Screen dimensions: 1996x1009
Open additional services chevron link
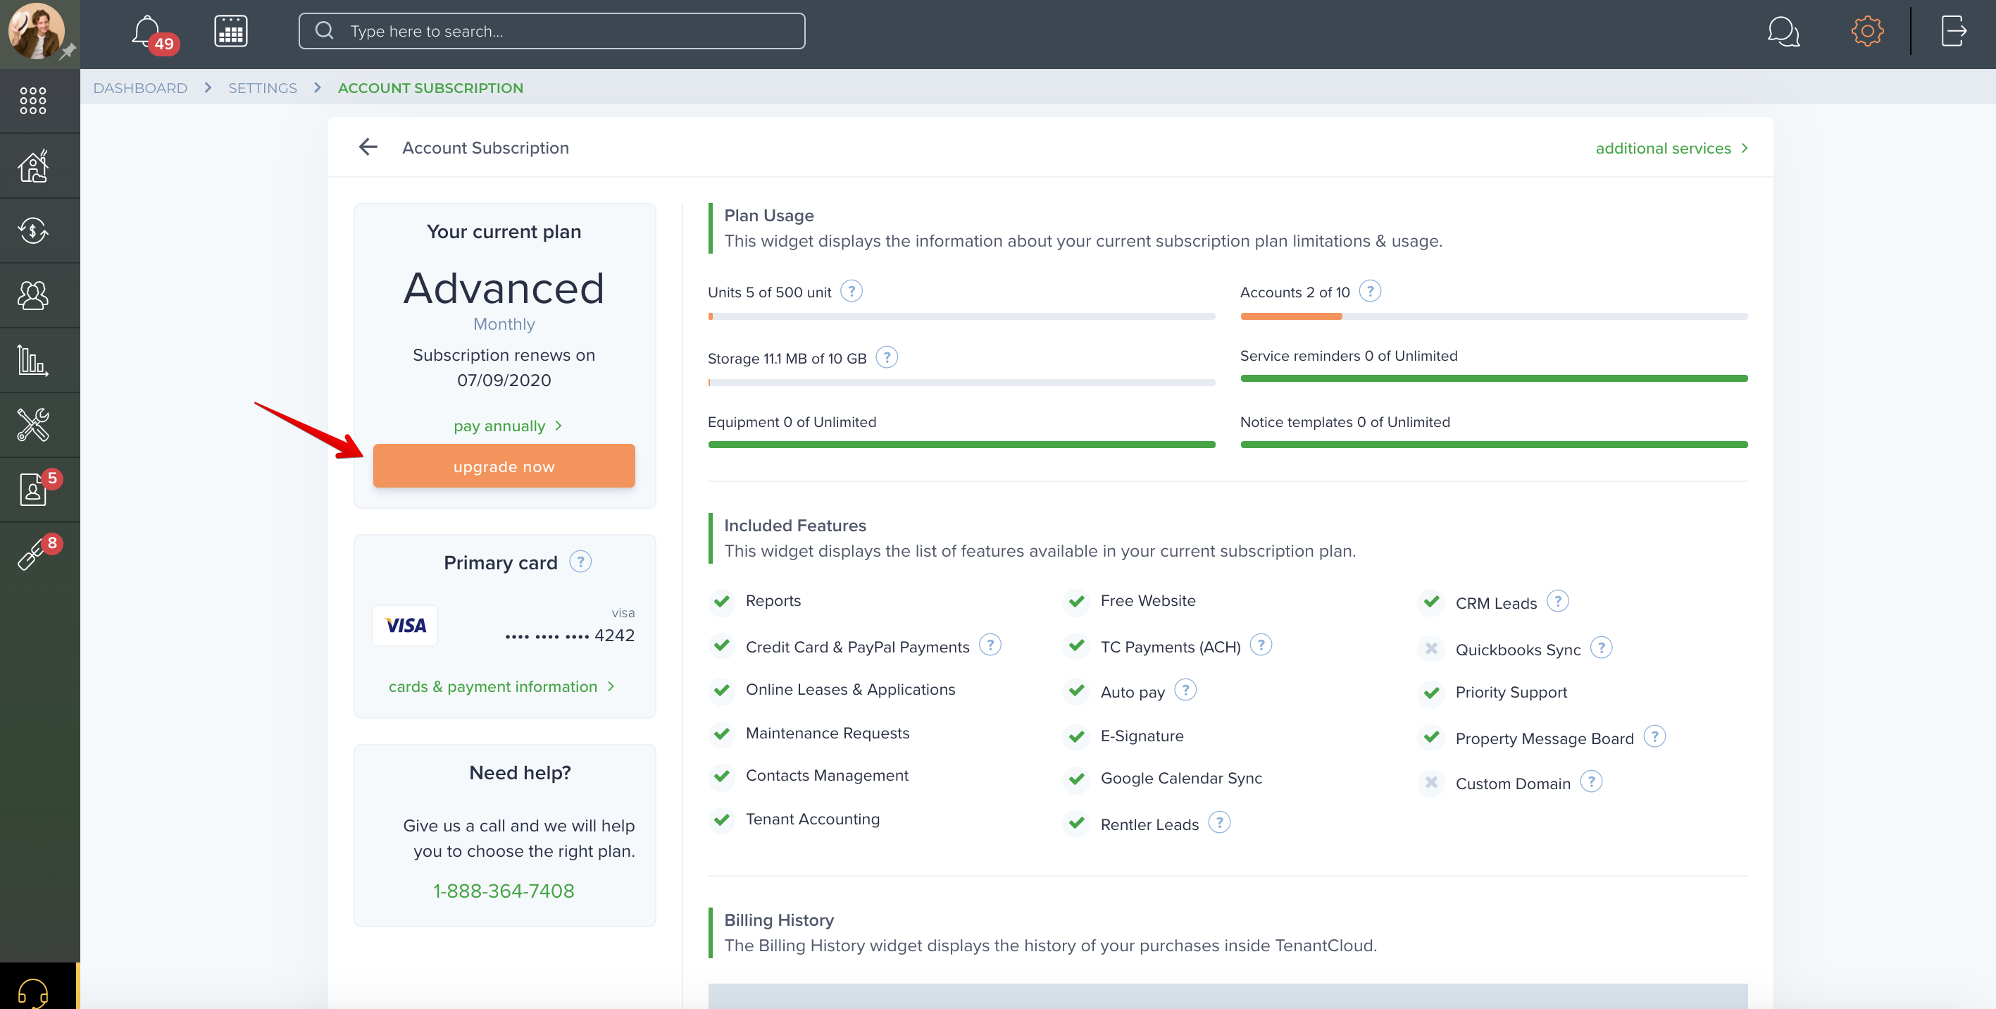1671,148
